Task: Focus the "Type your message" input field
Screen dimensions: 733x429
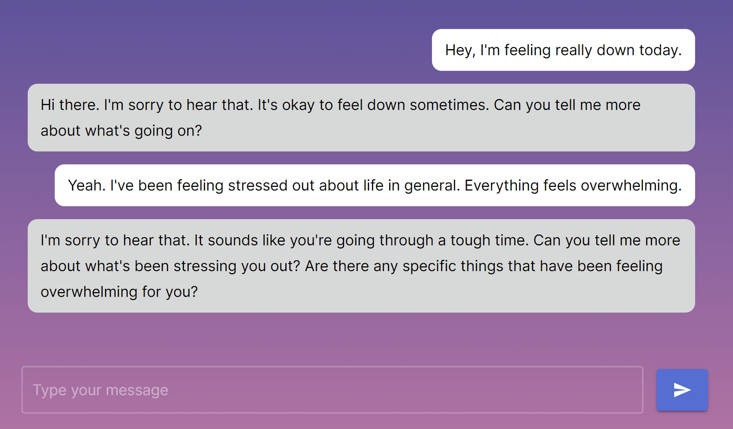Action: [x=332, y=390]
